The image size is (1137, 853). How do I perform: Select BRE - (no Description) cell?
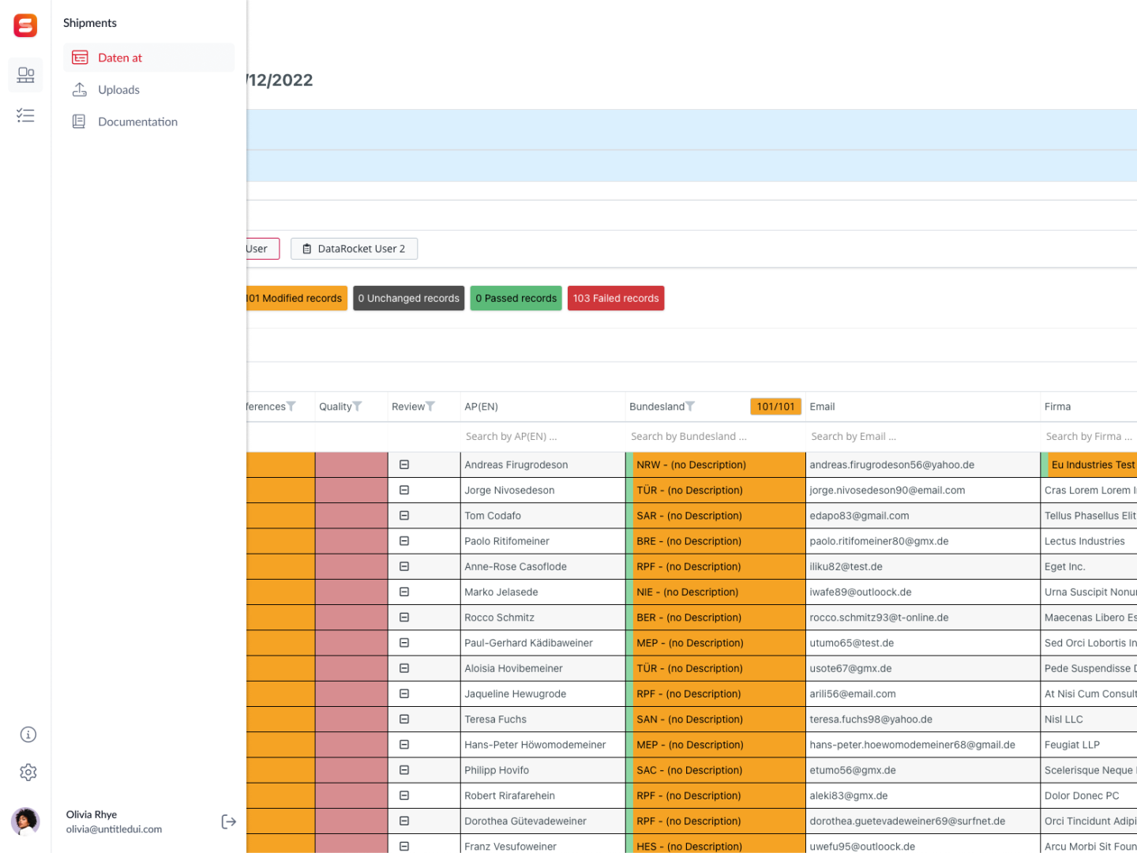[x=715, y=541]
